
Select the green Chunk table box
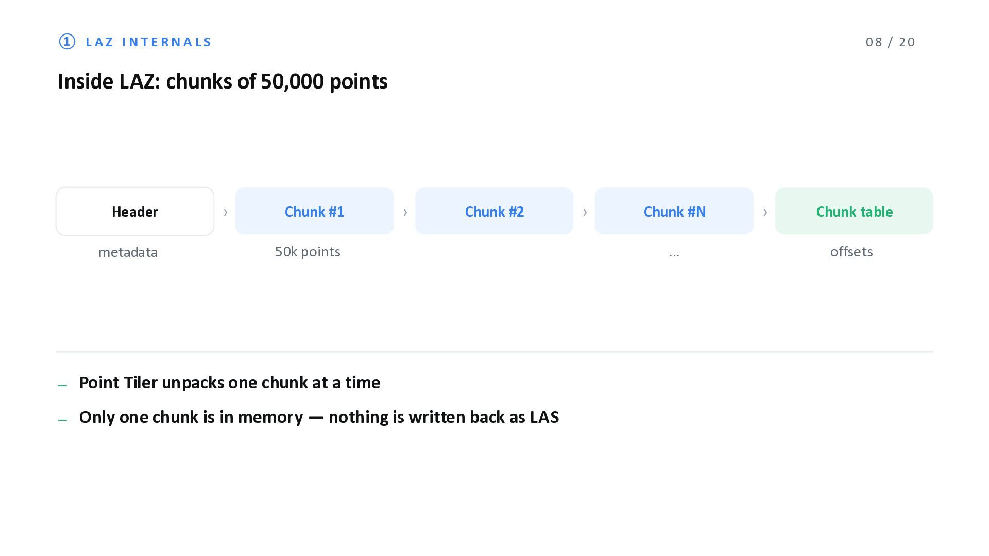tap(854, 211)
